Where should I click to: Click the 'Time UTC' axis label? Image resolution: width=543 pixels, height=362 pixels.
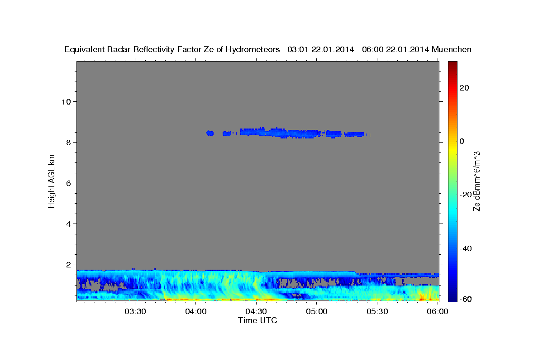point(257,320)
